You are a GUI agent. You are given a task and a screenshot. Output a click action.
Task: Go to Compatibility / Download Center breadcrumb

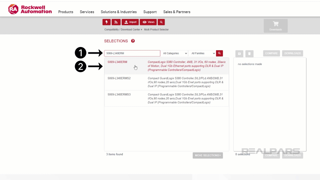tap(122, 30)
